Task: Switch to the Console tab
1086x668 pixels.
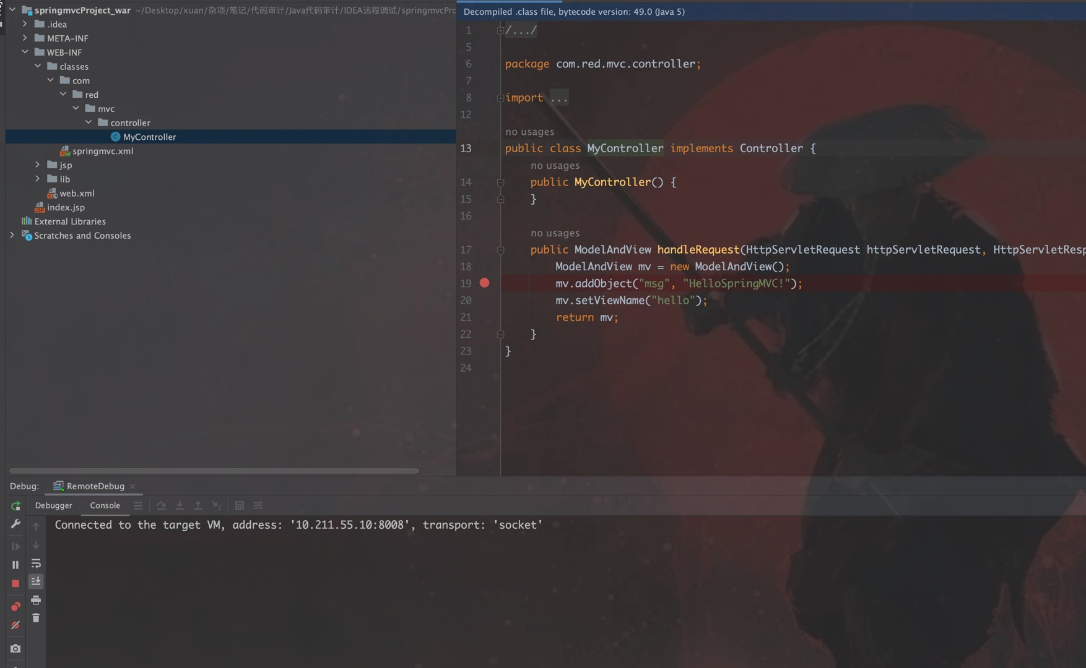Action: point(105,505)
